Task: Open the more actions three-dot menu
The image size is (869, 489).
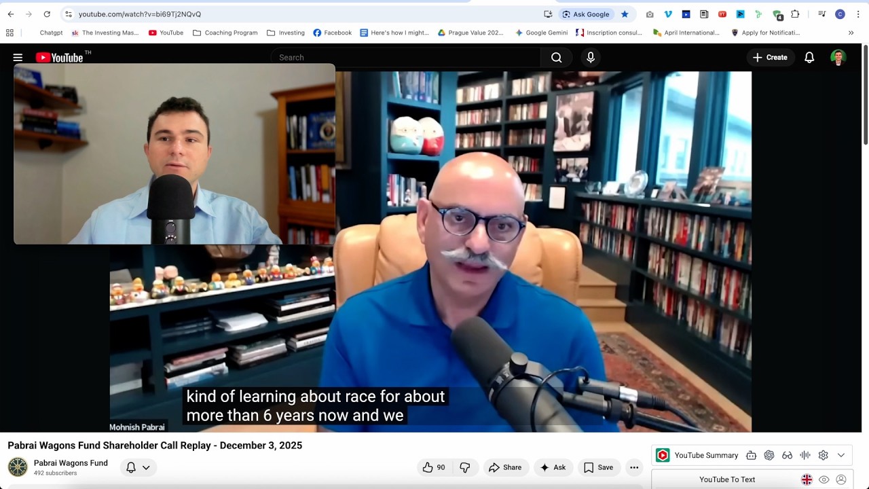Action: click(634, 467)
